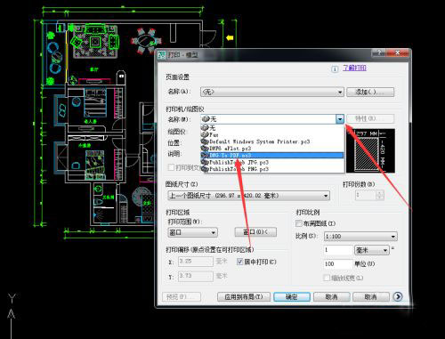Enable the 布满图纸 checkbox
445x339 pixels.
(x=299, y=223)
